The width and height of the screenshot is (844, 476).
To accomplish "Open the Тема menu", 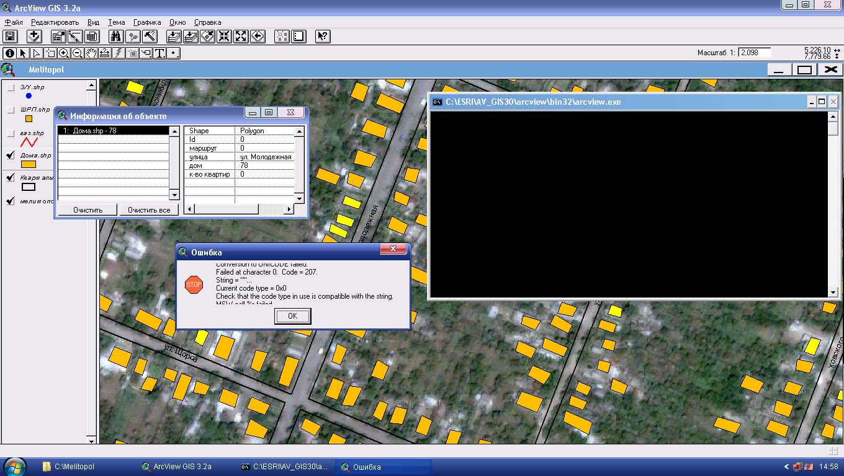I will click(x=116, y=22).
